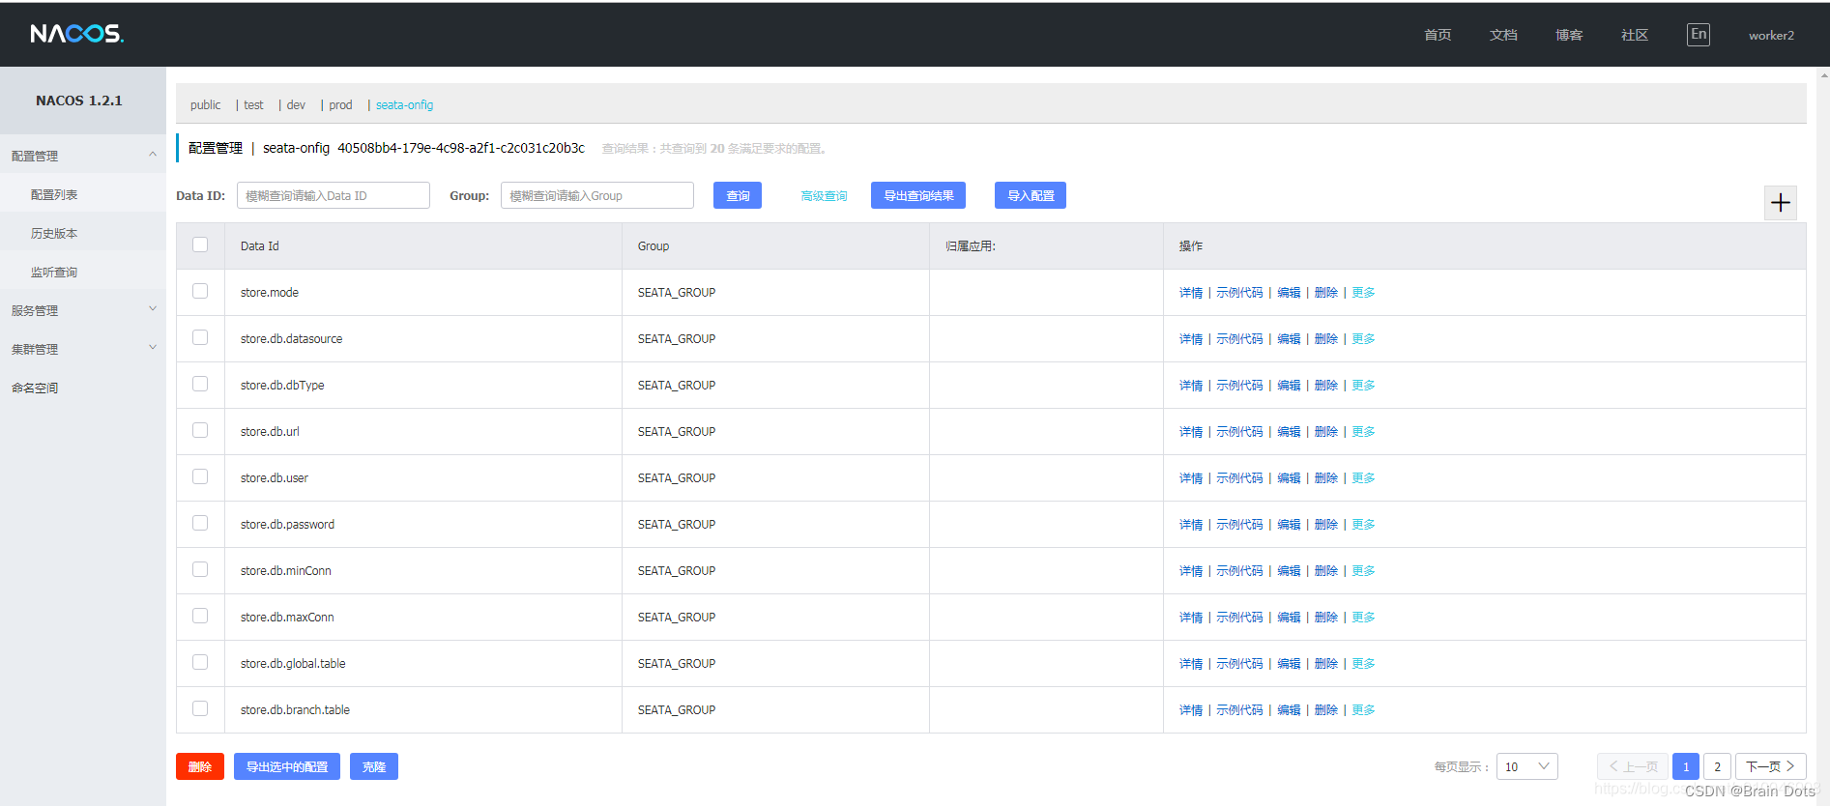Viewport: 1830px width, 806px height.
Task: Click 下一页 next page button
Action: [1770, 766]
